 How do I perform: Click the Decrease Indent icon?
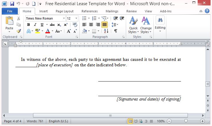[115, 18]
